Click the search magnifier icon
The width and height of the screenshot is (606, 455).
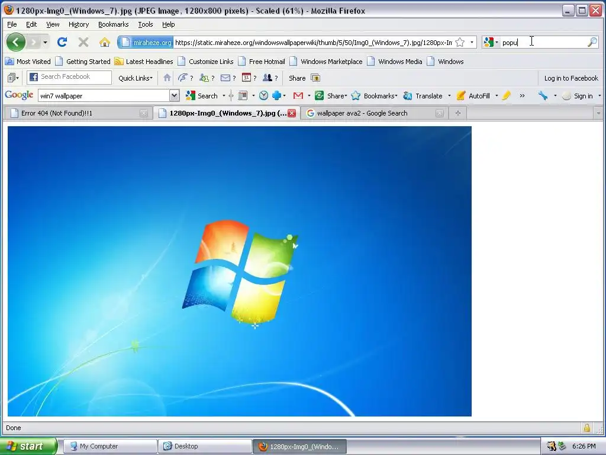pos(592,42)
